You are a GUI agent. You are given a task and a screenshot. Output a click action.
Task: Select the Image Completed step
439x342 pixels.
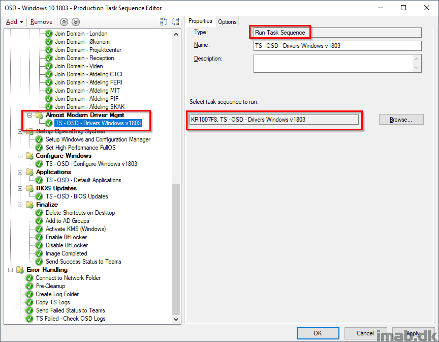(67, 253)
